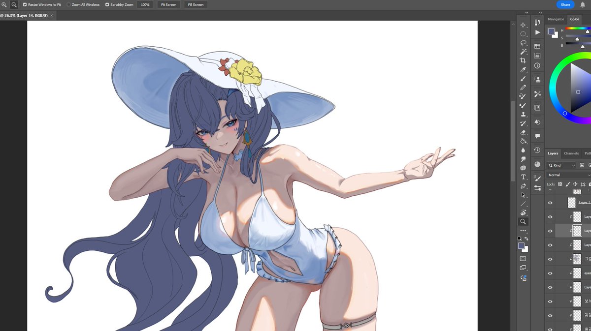Open the Actions panel play icon
Image resolution: width=591 pixels, height=331 pixels.
537,32
